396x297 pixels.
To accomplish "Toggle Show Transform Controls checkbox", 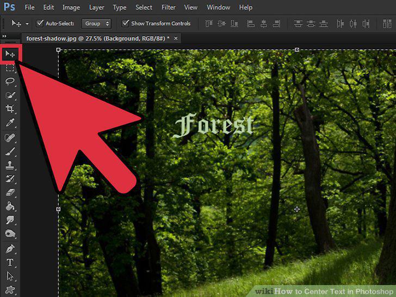I will point(125,23).
